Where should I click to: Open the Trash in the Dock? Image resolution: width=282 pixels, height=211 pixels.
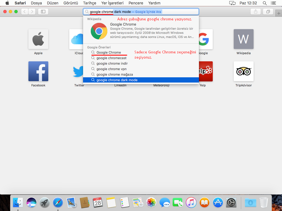pos(264,202)
